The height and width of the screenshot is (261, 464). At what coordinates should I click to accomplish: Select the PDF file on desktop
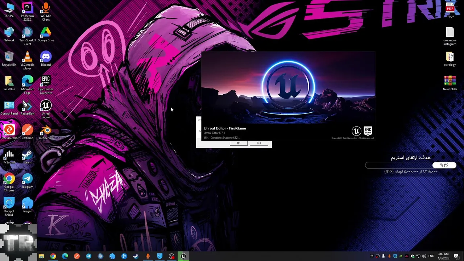450,10
